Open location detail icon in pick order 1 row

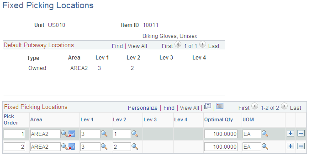(72, 134)
